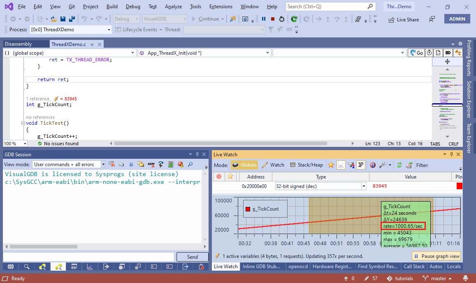Click the folders icon in GDB Session toolbar
This screenshot has width=476, height=283.
coord(141,164)
